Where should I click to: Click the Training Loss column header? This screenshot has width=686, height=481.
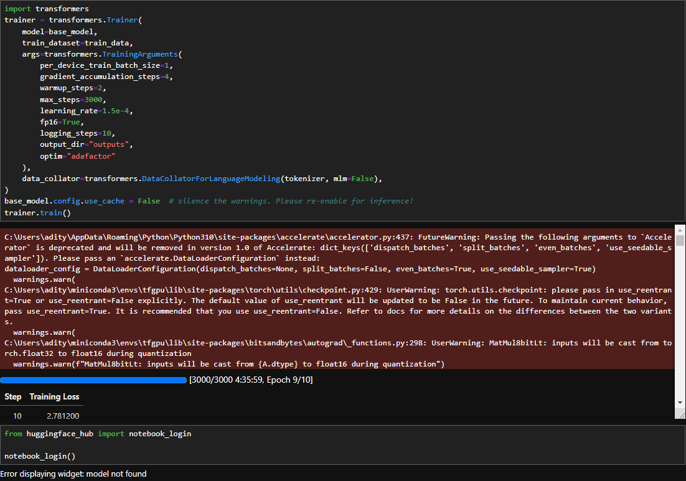(x=54, y=396)
